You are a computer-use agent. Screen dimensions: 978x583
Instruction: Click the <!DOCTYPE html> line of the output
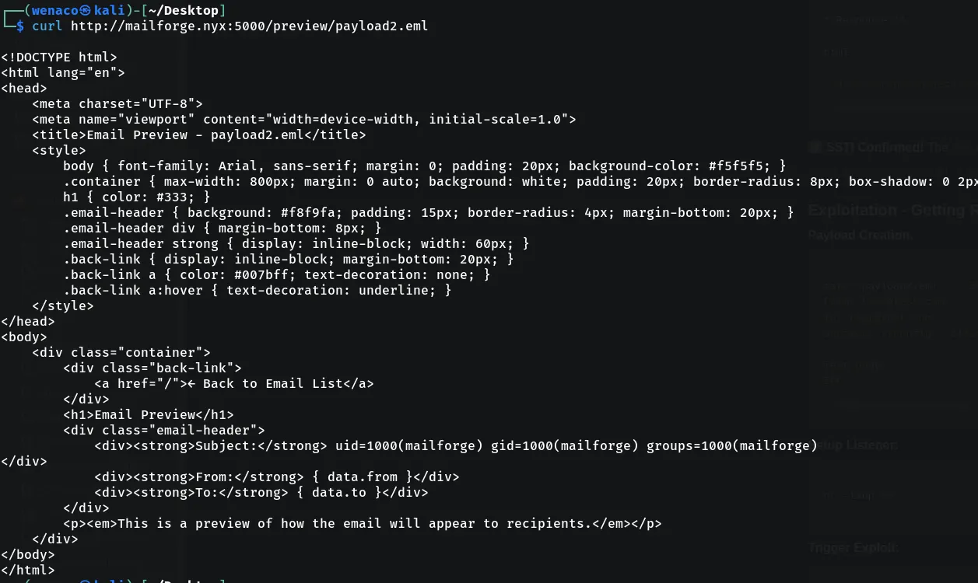click(x=59, y=57)
